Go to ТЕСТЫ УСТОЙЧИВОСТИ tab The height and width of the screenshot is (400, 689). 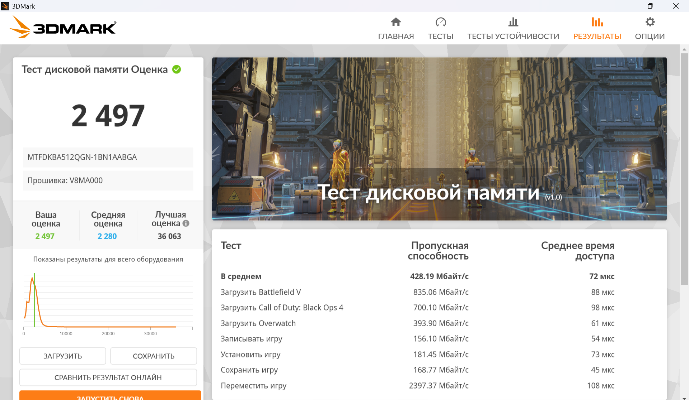(513, 36)
